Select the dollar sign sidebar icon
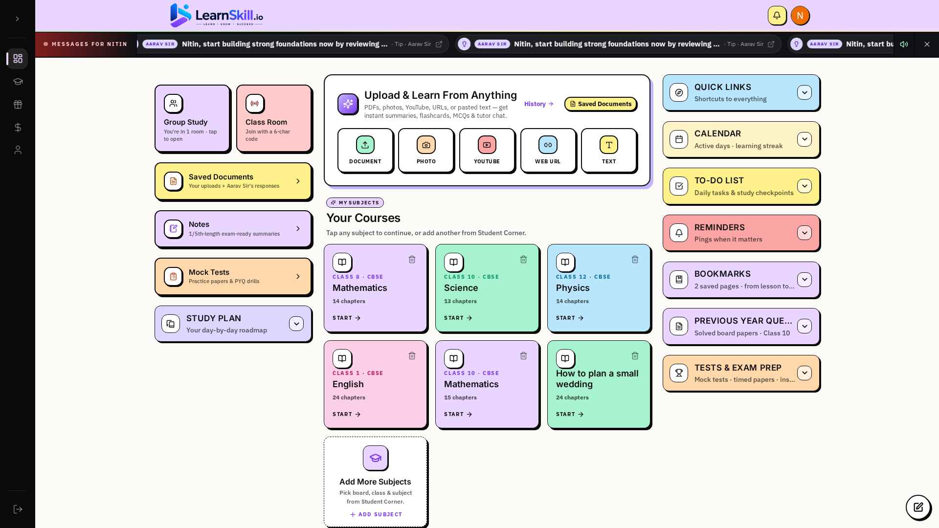Screen dimensions: 939x528 click(x=18, y=128)
